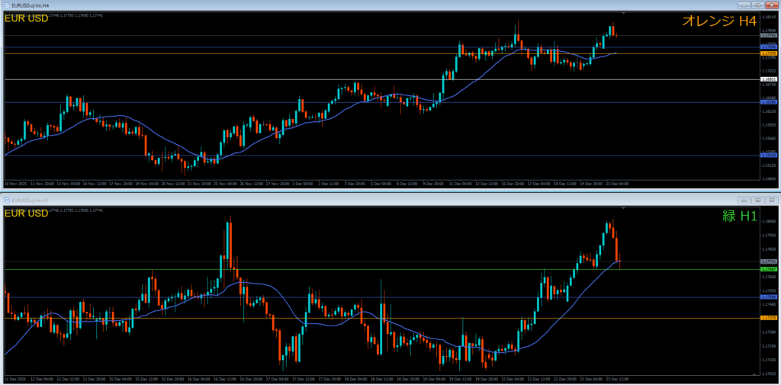
Task: Select the orange horizontal line in the H1 chart
Action: [x=381, y=318]
